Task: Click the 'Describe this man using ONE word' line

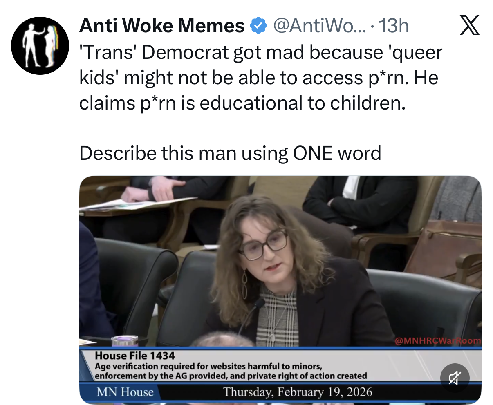Action: coord(230,153)
